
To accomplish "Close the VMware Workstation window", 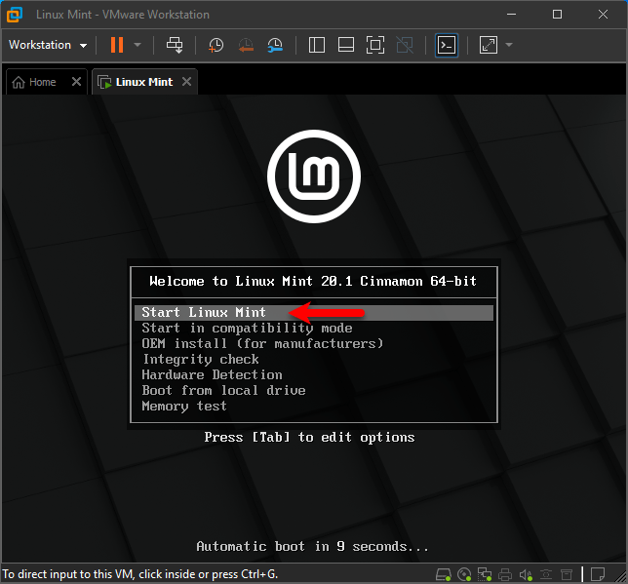I will (603, 15).
